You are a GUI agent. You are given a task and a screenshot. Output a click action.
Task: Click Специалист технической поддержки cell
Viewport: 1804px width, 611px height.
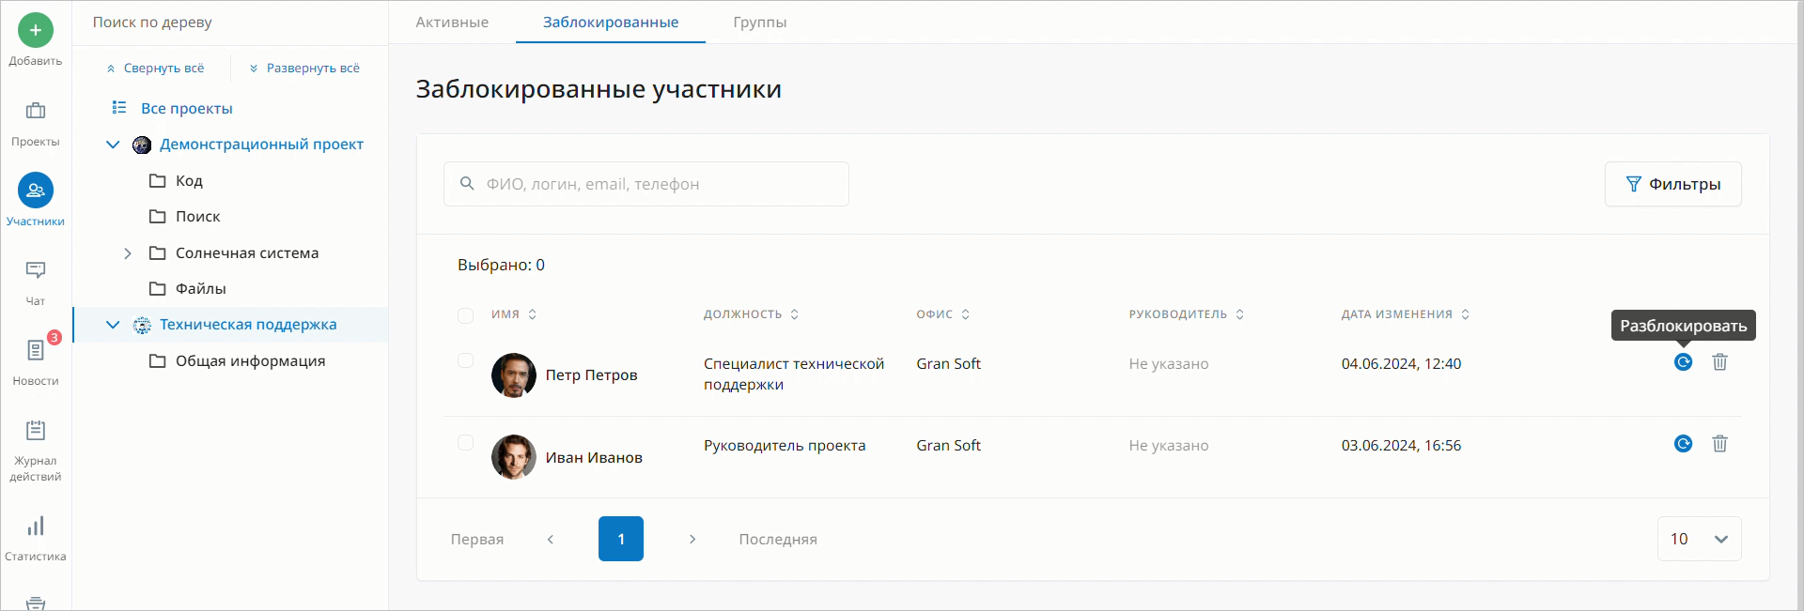(794, 374)
